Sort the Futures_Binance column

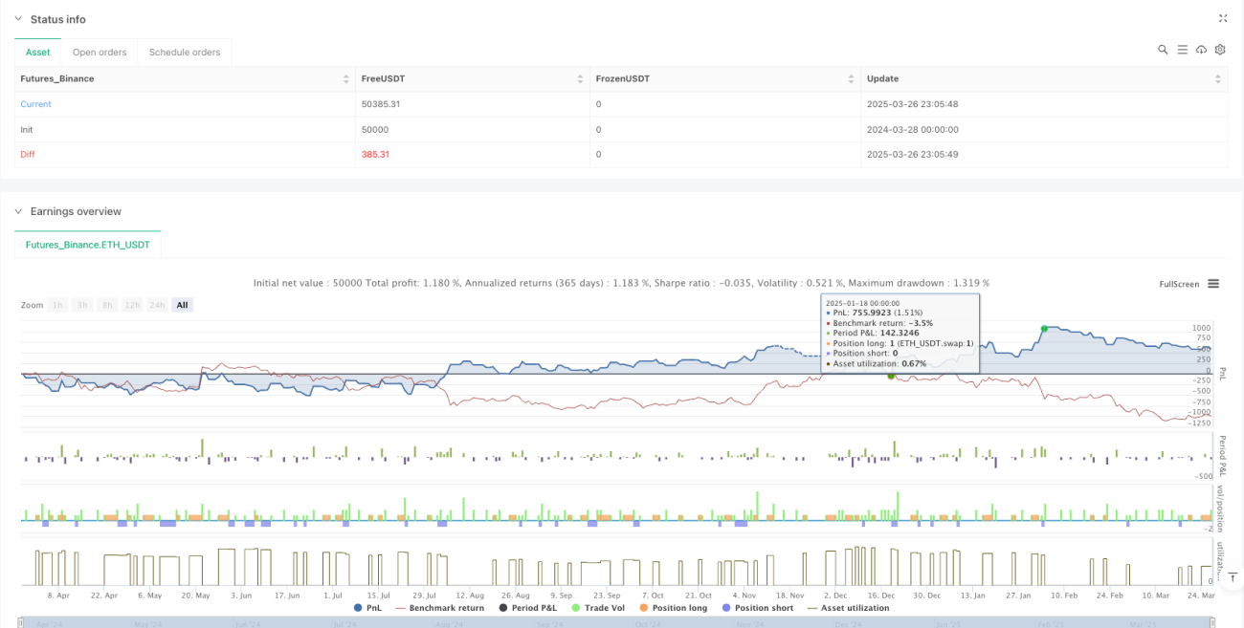[346, 78]
